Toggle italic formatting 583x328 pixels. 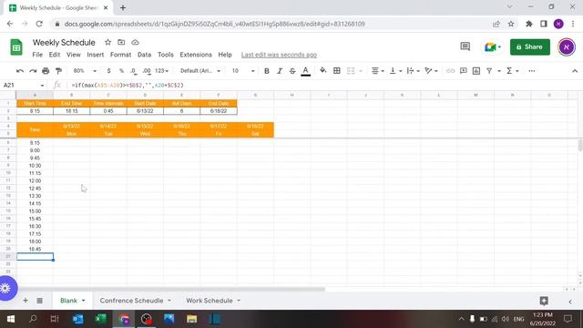tap(280, 71)
